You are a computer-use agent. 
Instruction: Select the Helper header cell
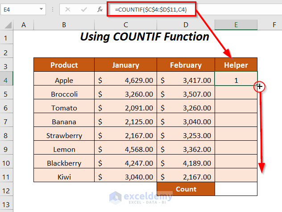236,65
